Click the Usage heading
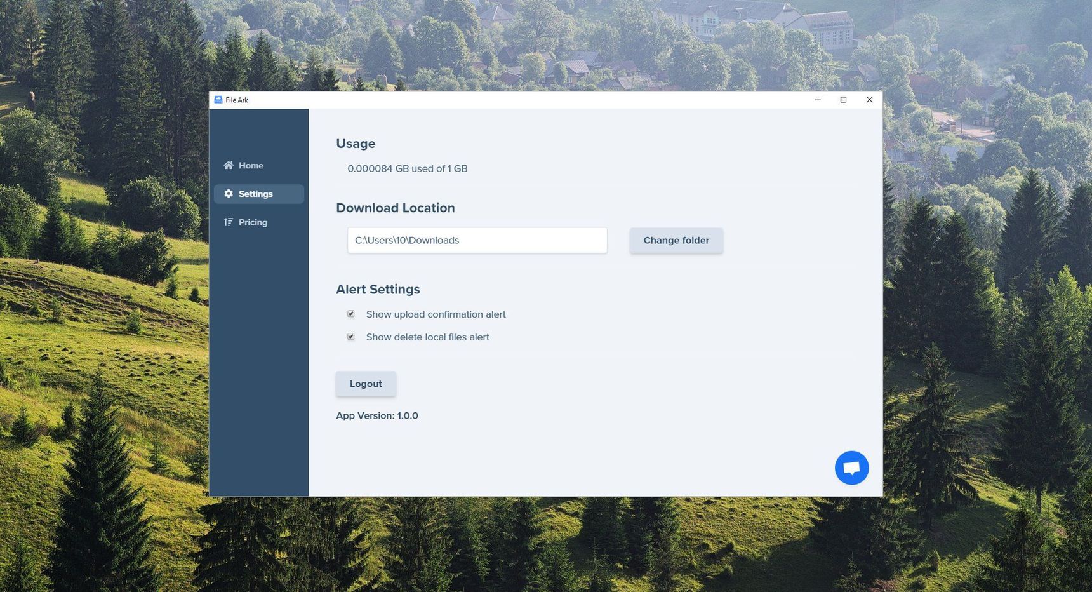 coord(356,144)
